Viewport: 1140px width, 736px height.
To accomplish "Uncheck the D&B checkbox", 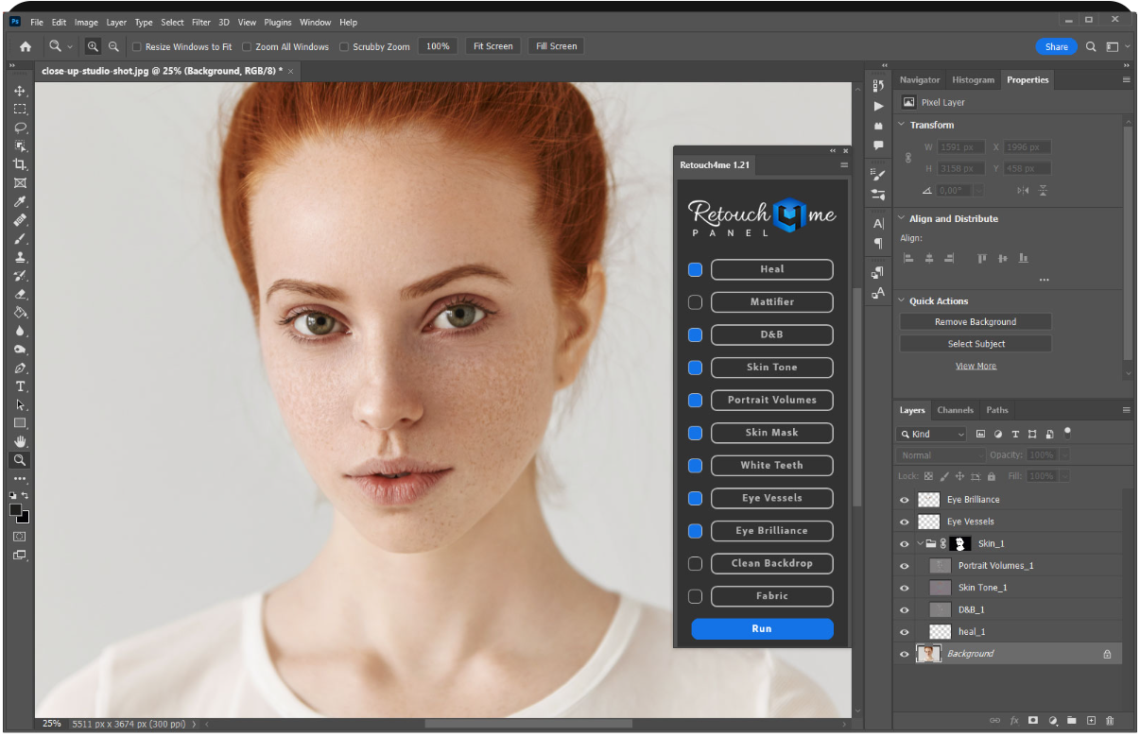I will point(695,335).
